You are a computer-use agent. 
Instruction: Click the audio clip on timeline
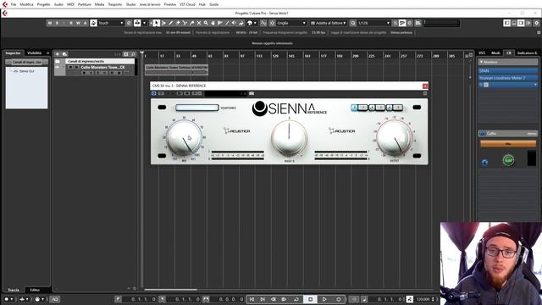(176, 69)
